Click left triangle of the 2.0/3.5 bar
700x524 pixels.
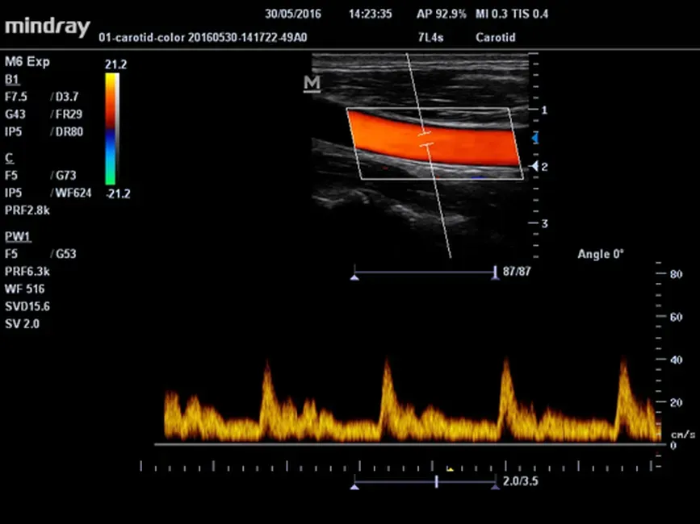[x=354, y=485]
